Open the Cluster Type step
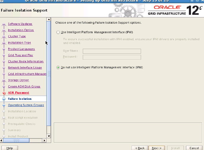Screen dimensions: 204x150 click(x=17, y=36)
